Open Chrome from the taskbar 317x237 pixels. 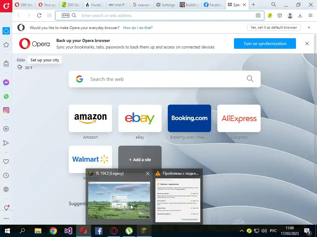[x=53, y=231]
